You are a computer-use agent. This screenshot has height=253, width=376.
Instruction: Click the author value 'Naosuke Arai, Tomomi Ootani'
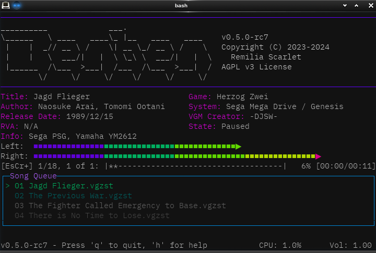(101, 106)
